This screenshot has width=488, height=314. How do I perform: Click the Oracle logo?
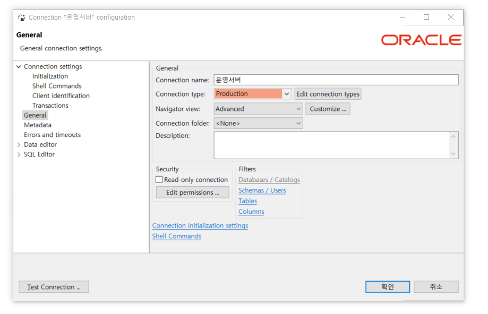point(421,40)
